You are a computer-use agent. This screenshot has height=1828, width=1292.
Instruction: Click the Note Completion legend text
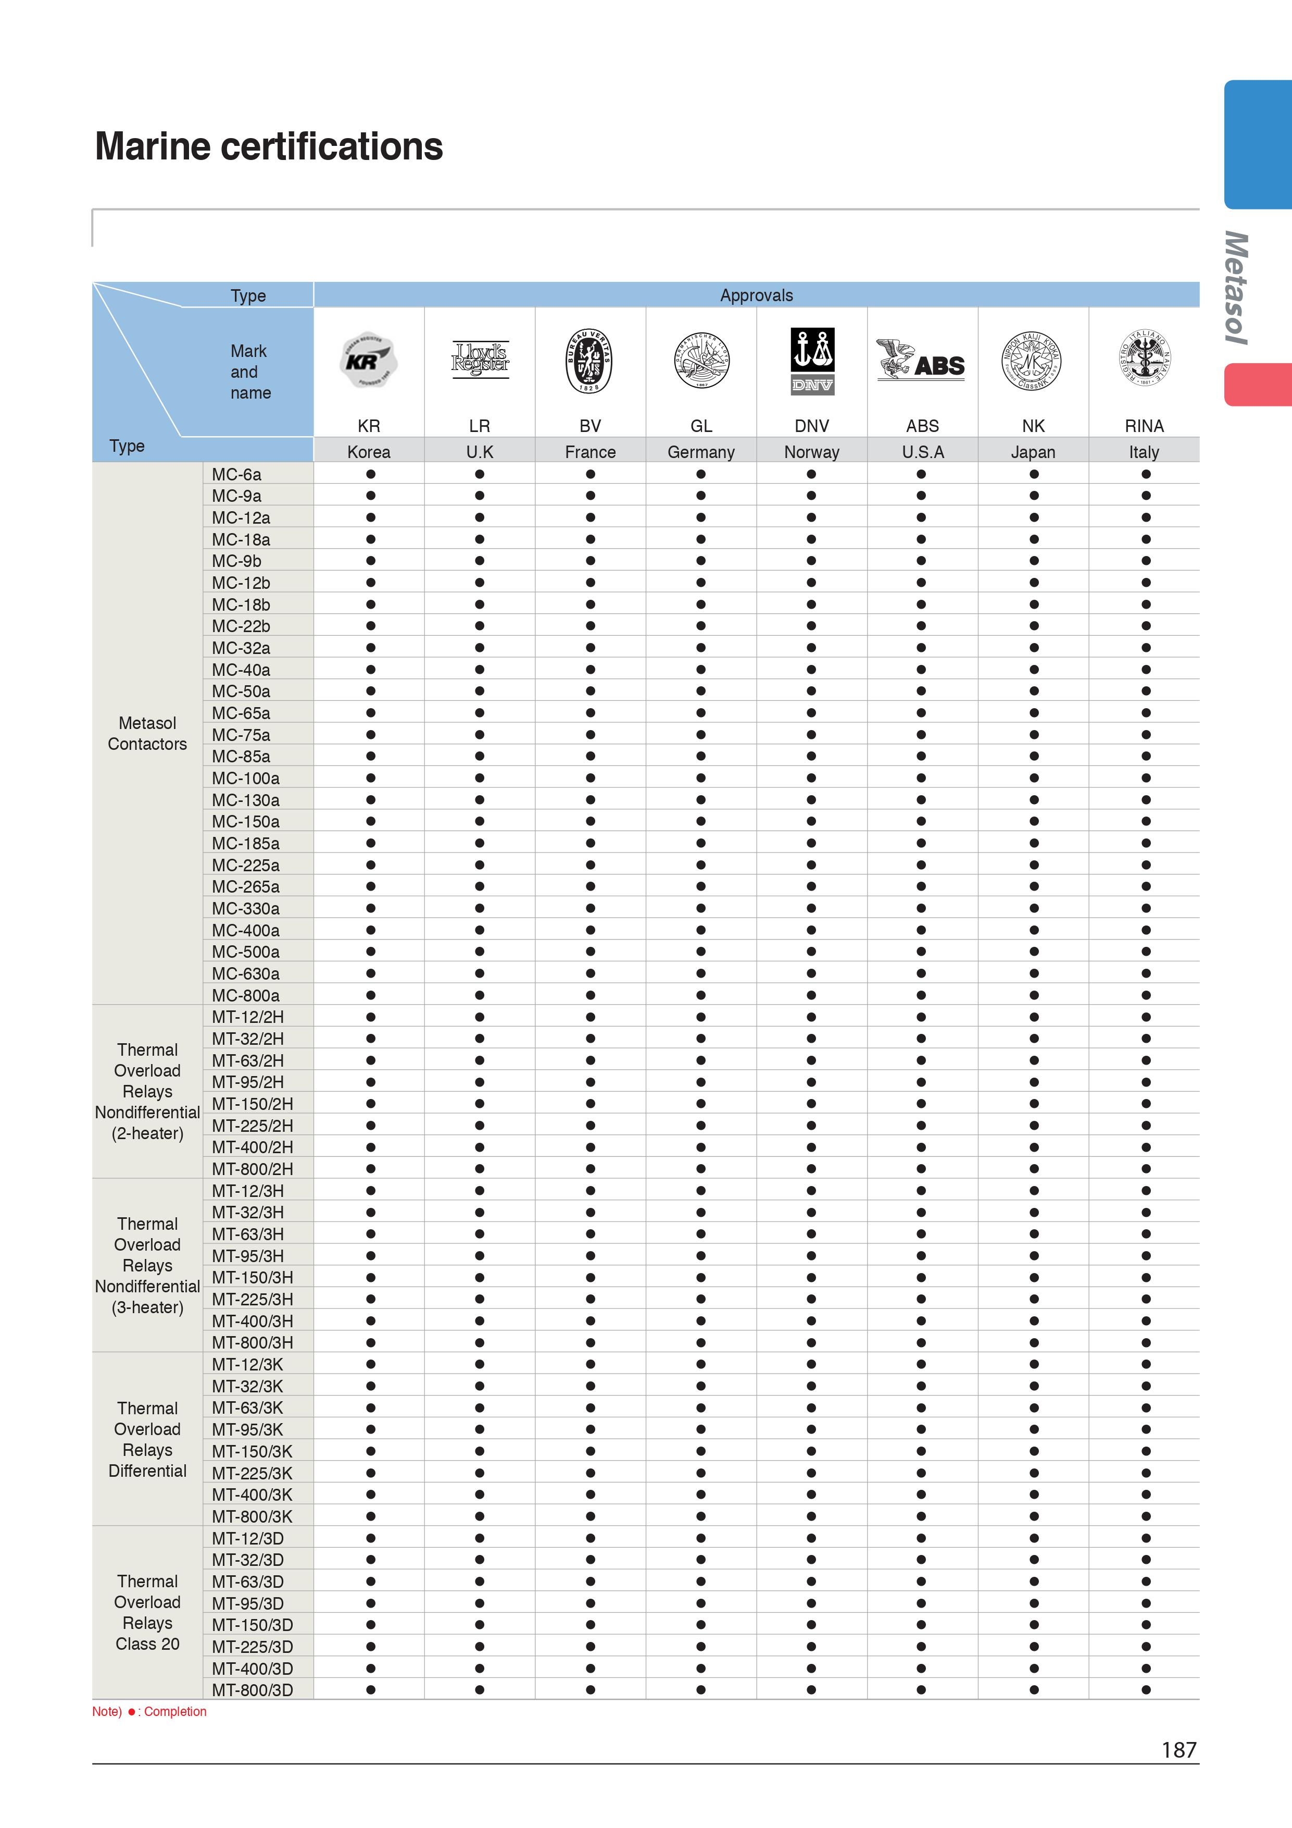click(x=149, y=1712)
